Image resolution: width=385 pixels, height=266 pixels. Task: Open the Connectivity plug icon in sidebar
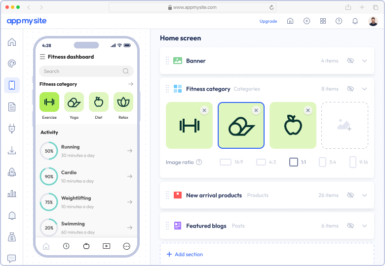pyautogui.click(x=12, y=129)
